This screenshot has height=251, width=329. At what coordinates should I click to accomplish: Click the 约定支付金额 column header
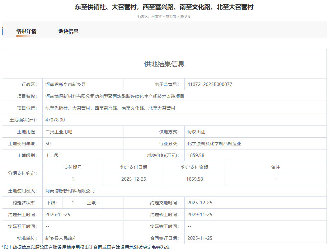195,167
